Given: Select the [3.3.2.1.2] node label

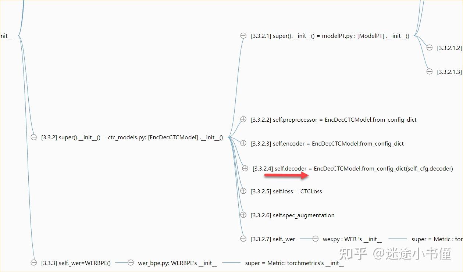Looking at the screenshot, I should coord(449,48).
